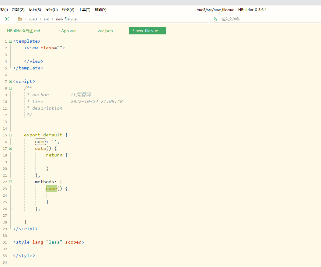Switch to the HBuilderX自述.md tab

[x=23, y=31]
